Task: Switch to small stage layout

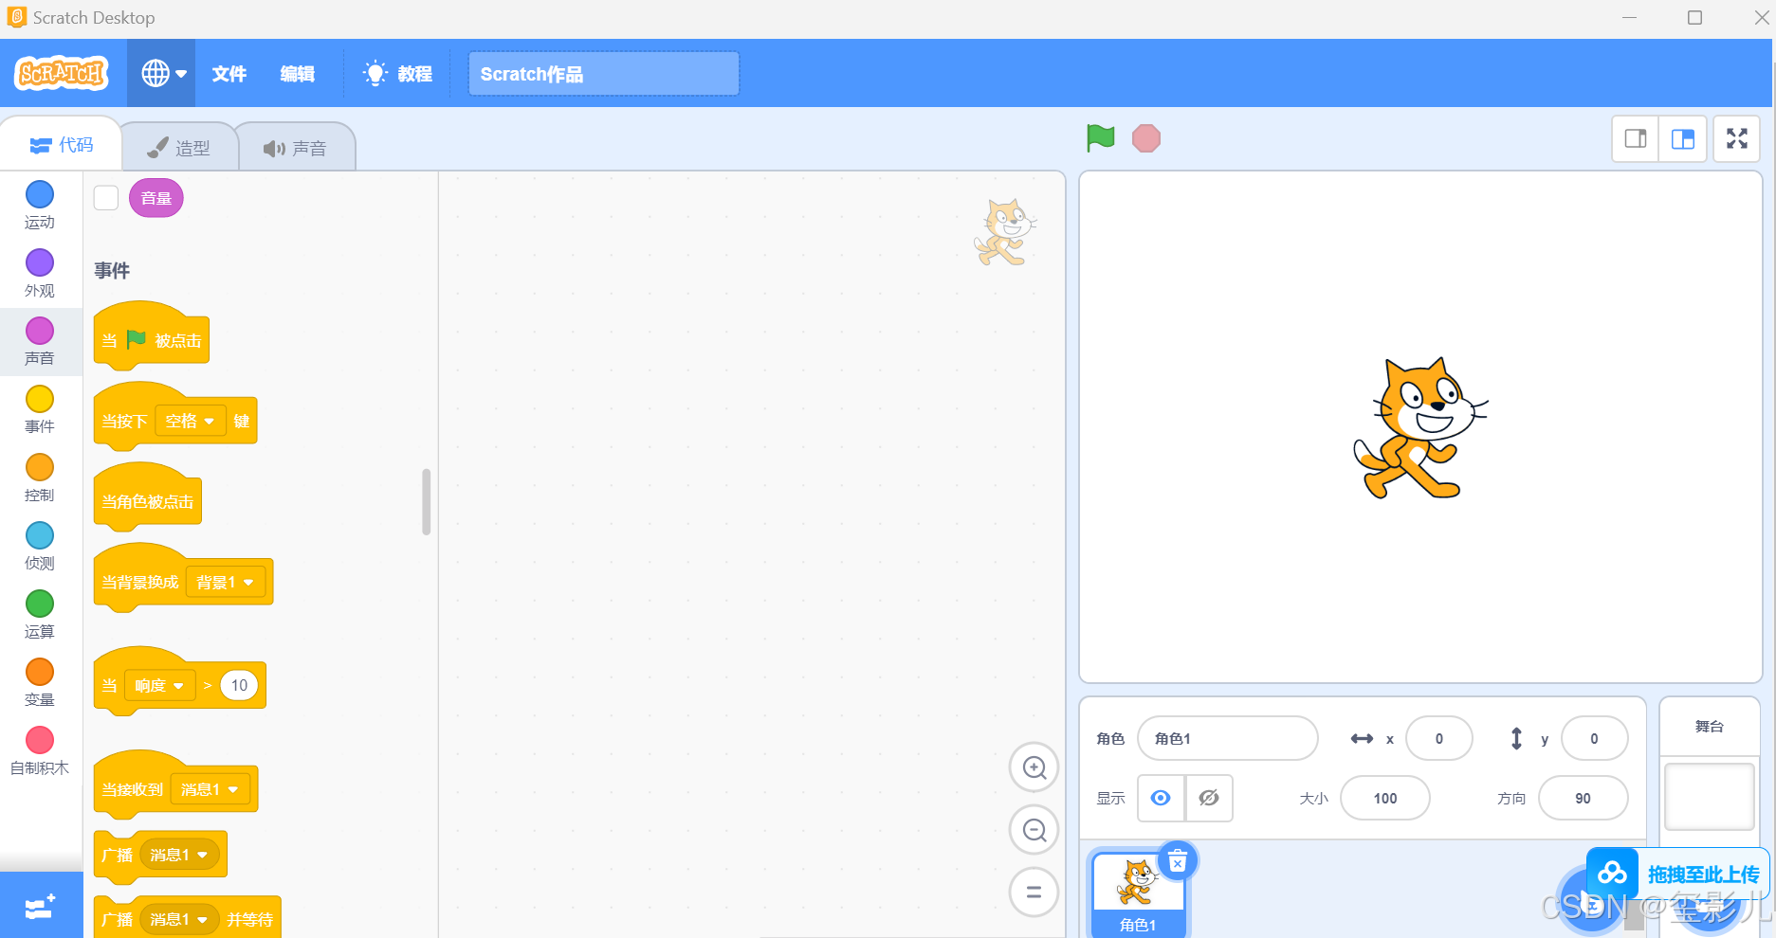Action: (1636, 139)
